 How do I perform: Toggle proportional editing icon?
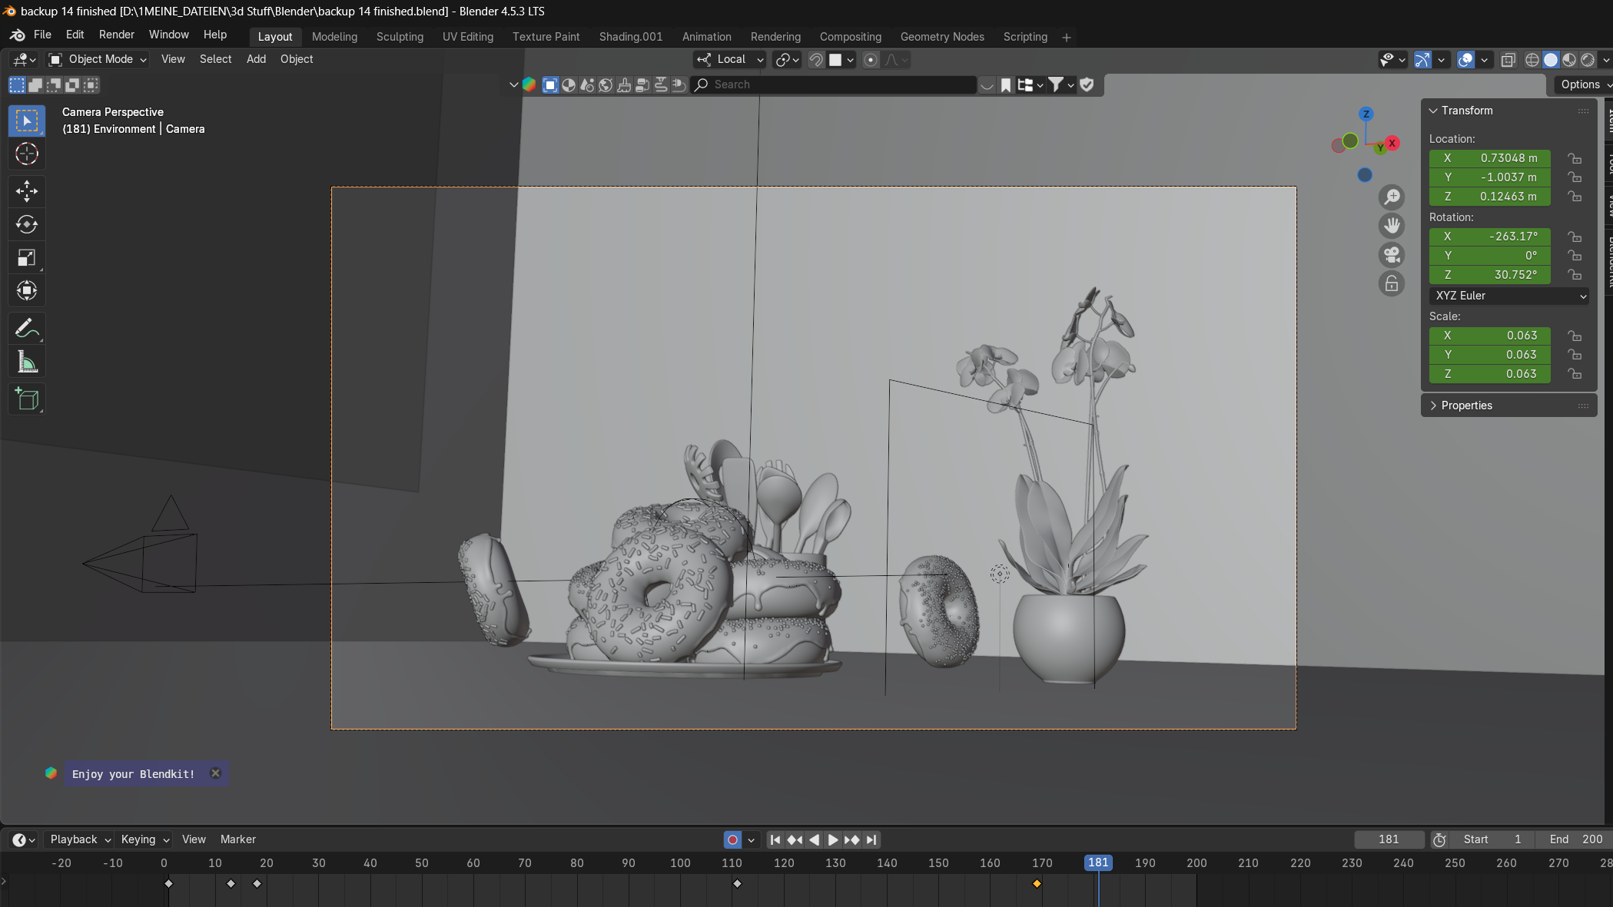click(871, 60)
